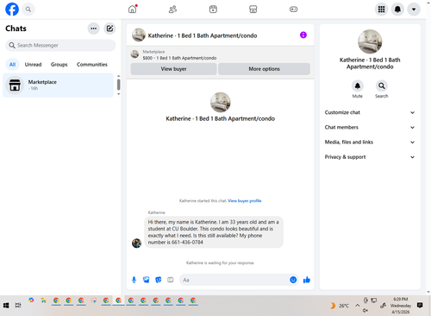
Task: Open File Explorer from the taskbar
Action: pos(43,300)
